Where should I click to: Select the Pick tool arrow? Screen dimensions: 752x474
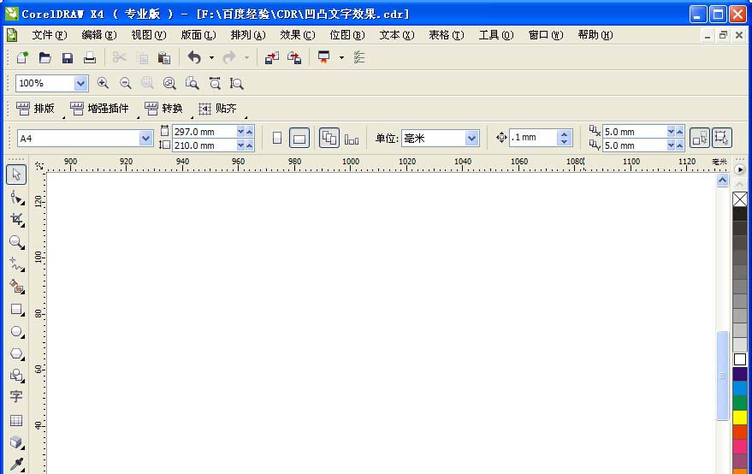tap(16, 175)
